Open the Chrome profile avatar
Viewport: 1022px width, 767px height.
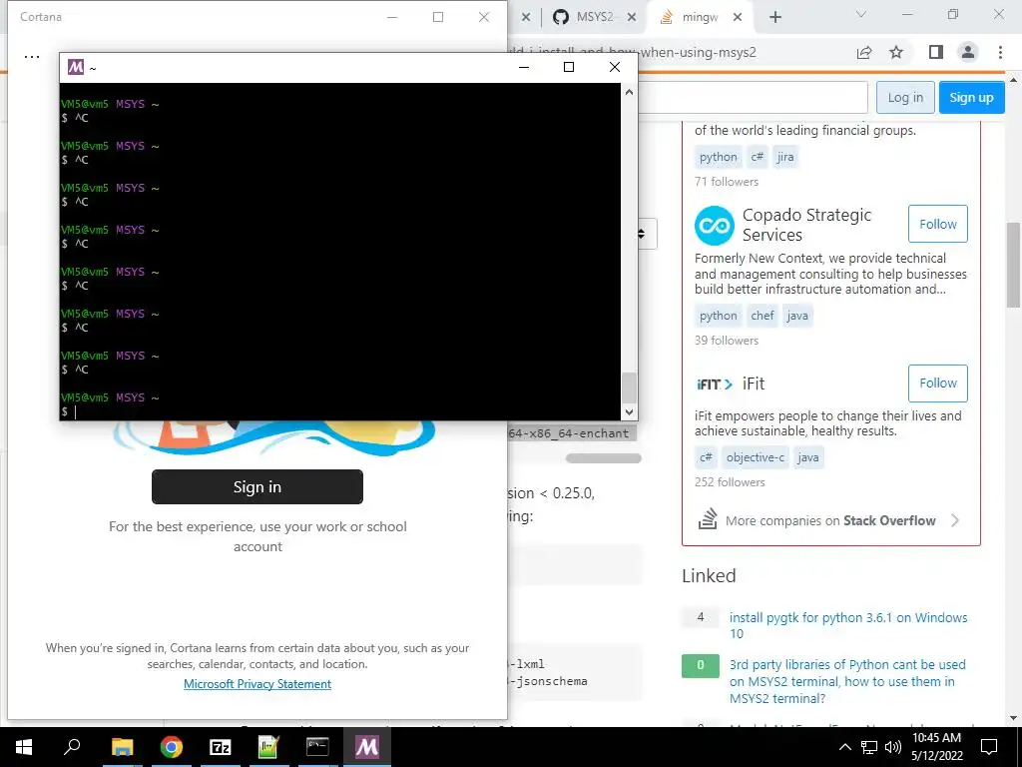[x=968, y=52]
